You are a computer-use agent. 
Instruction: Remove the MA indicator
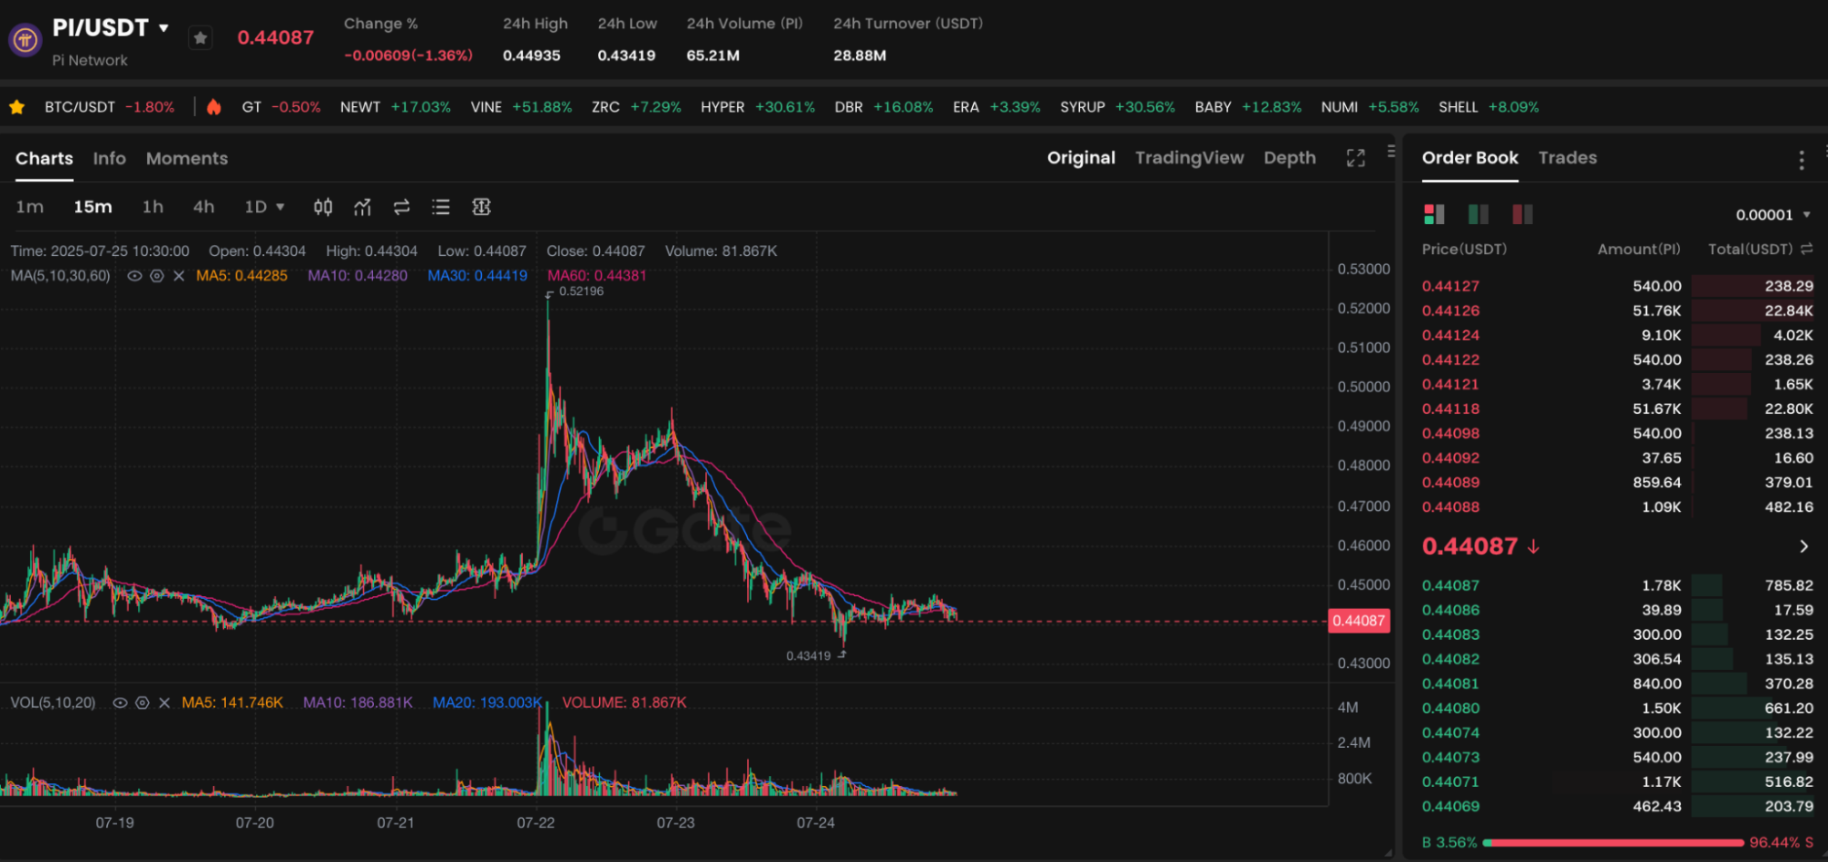(178, 275)
